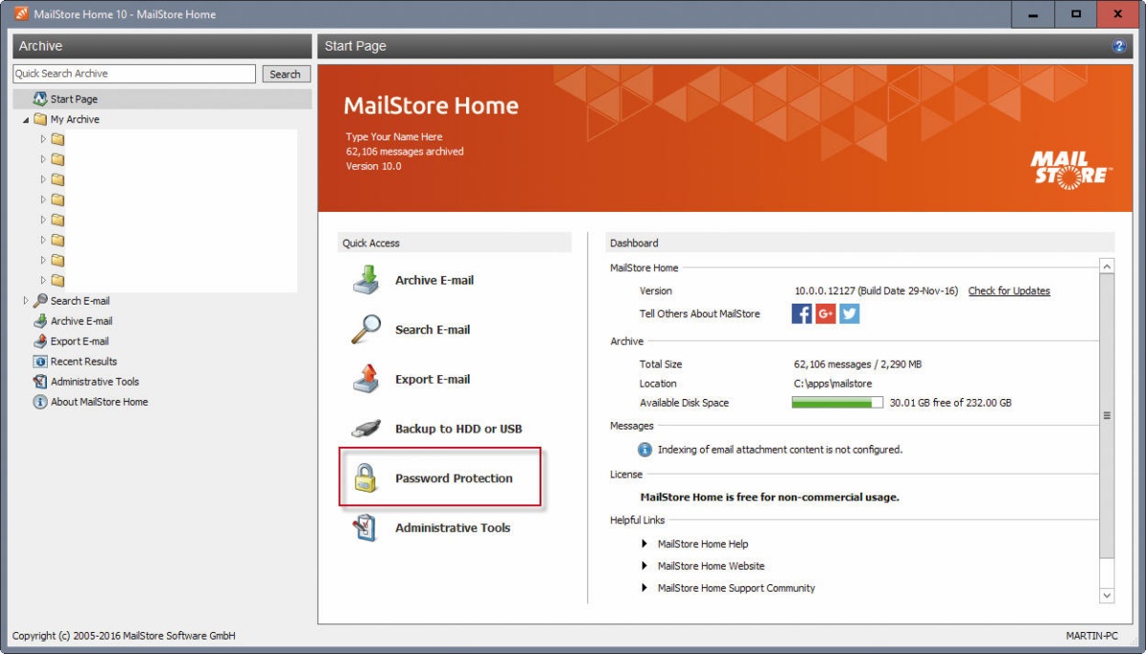The width and height of the screenshot is (1146, 654).
Task: Open Export E-mail in the sidebar
Action: point(79,341)
